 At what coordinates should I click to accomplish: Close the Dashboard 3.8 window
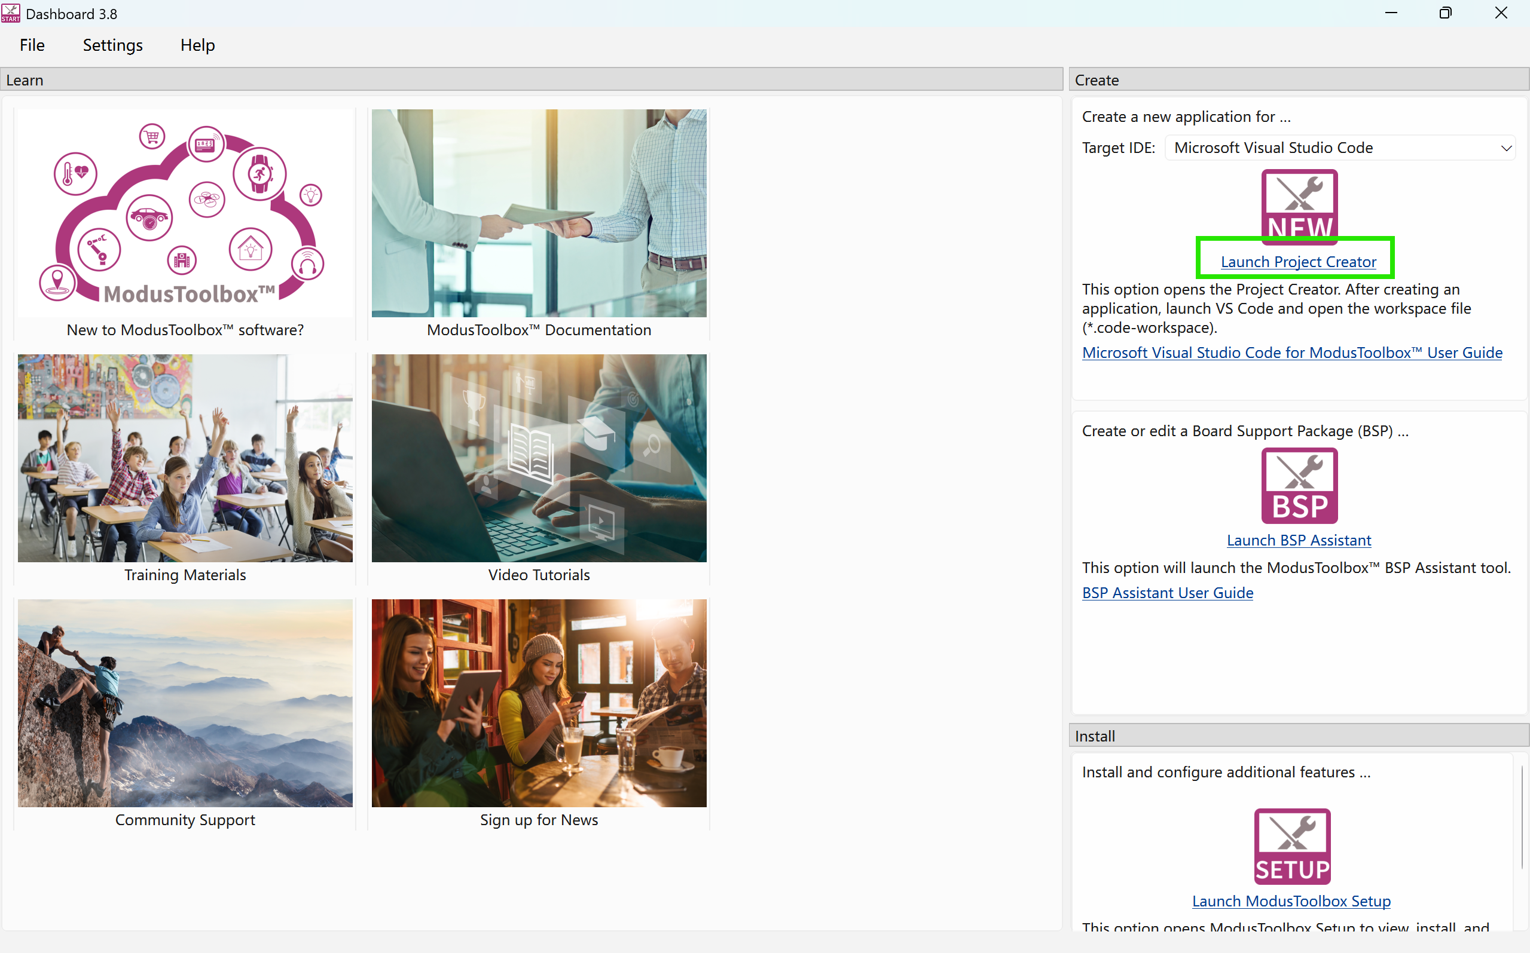(1501, 13)
